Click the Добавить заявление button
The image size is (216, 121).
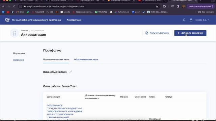coord(190,33)
